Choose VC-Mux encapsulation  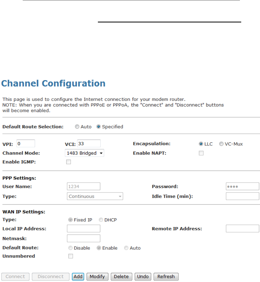click(221, 144)
